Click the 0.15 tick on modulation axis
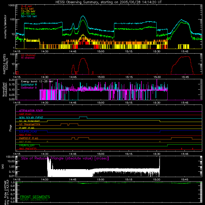 pos(12,85)
